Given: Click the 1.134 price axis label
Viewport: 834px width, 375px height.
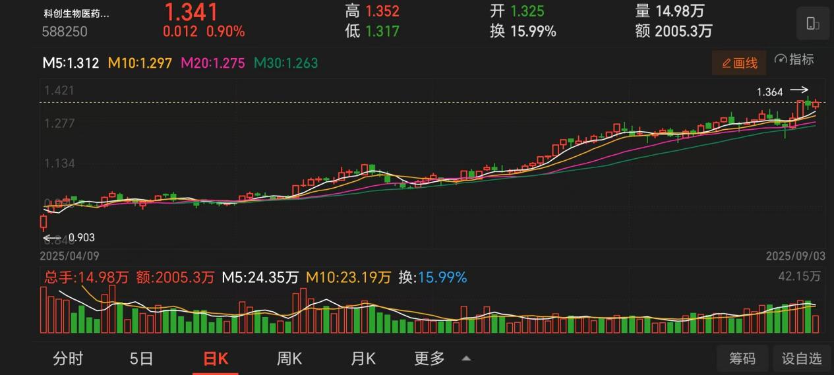Looking at the screenshot, I should tap(59, 163).
